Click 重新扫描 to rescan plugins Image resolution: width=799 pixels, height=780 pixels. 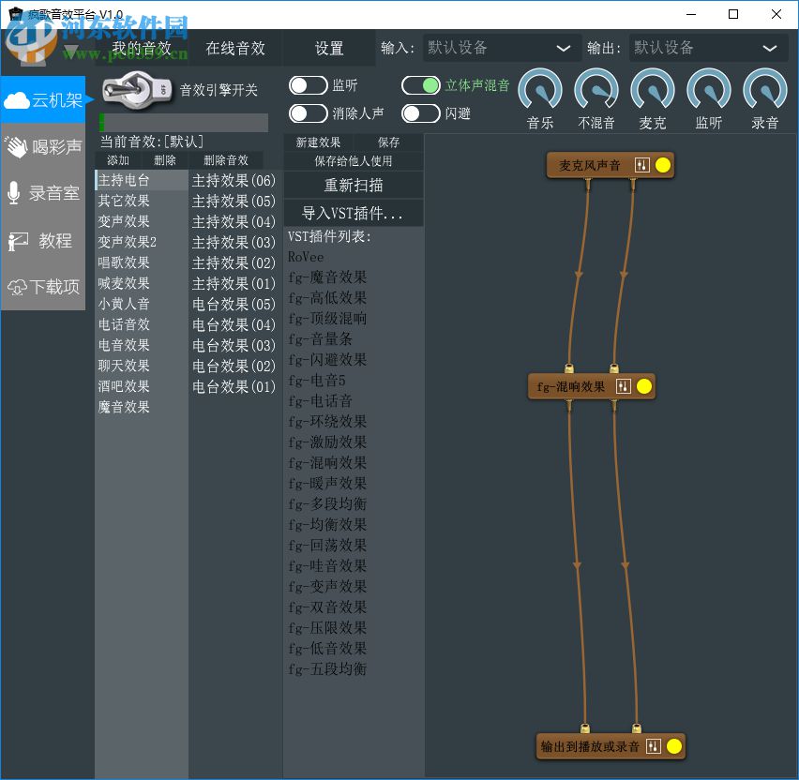[x=353, y=186]
